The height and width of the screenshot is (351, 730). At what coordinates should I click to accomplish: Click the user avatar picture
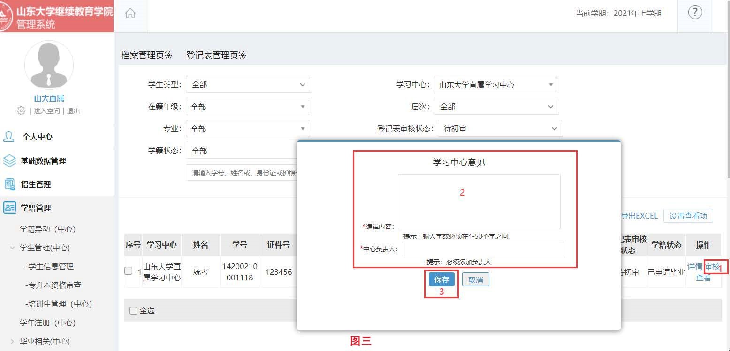(49, 65)
